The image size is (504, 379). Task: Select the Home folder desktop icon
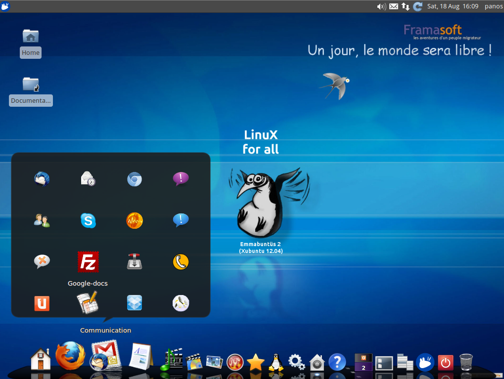coord(31,44)
